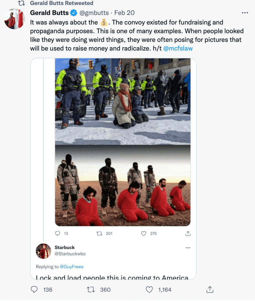
Task: Click the blue verified badge next to Gerald Butts
Action: [74, 13]
